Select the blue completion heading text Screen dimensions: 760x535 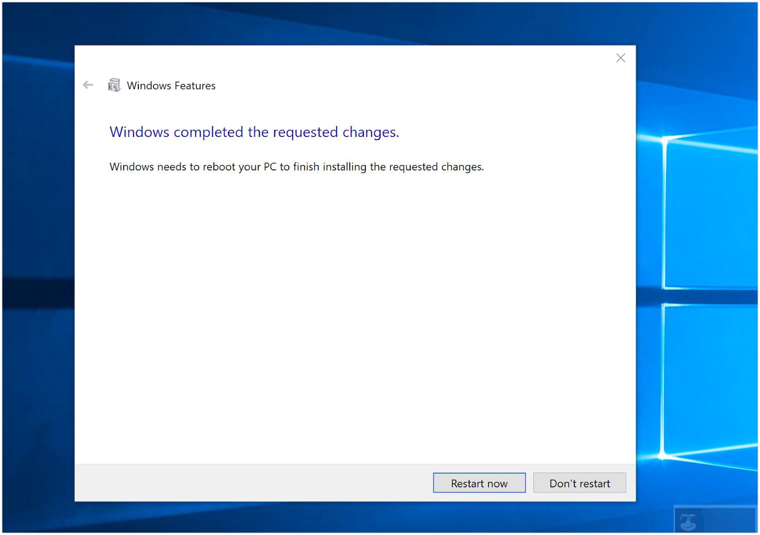click(254, 132)
